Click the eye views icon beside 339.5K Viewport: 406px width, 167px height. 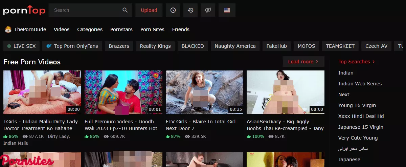tap(187, 137)
